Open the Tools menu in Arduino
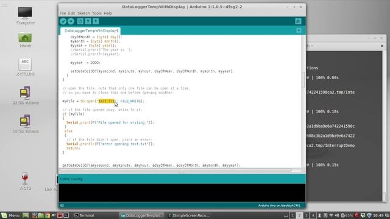The height and width of the screenshot is (219, 390). click(97, 13)
